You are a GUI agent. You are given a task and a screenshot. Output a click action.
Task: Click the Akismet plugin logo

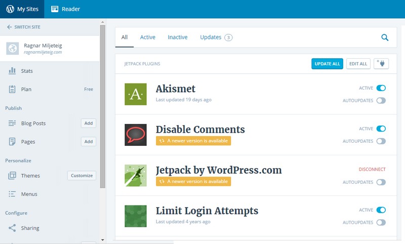pyautogui.click(x=136, y=94)
